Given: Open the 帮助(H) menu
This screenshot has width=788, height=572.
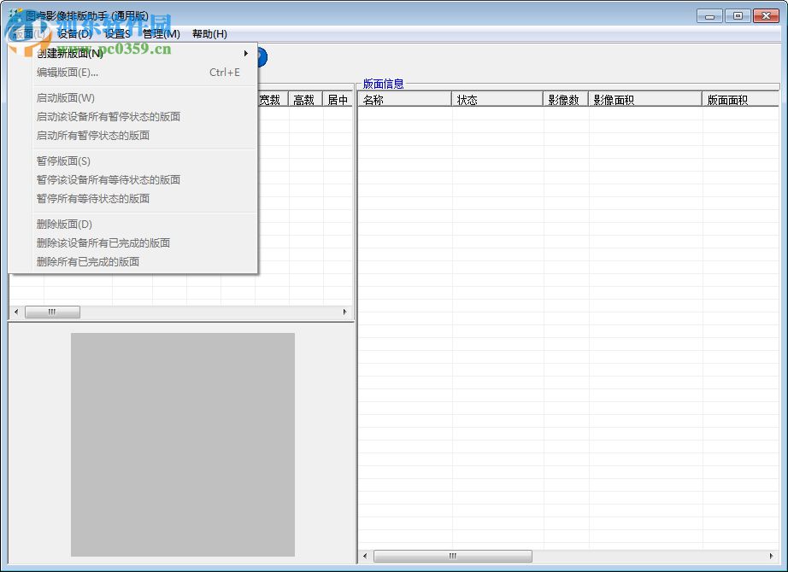Looking at the screenshot, I should point(208,34).
